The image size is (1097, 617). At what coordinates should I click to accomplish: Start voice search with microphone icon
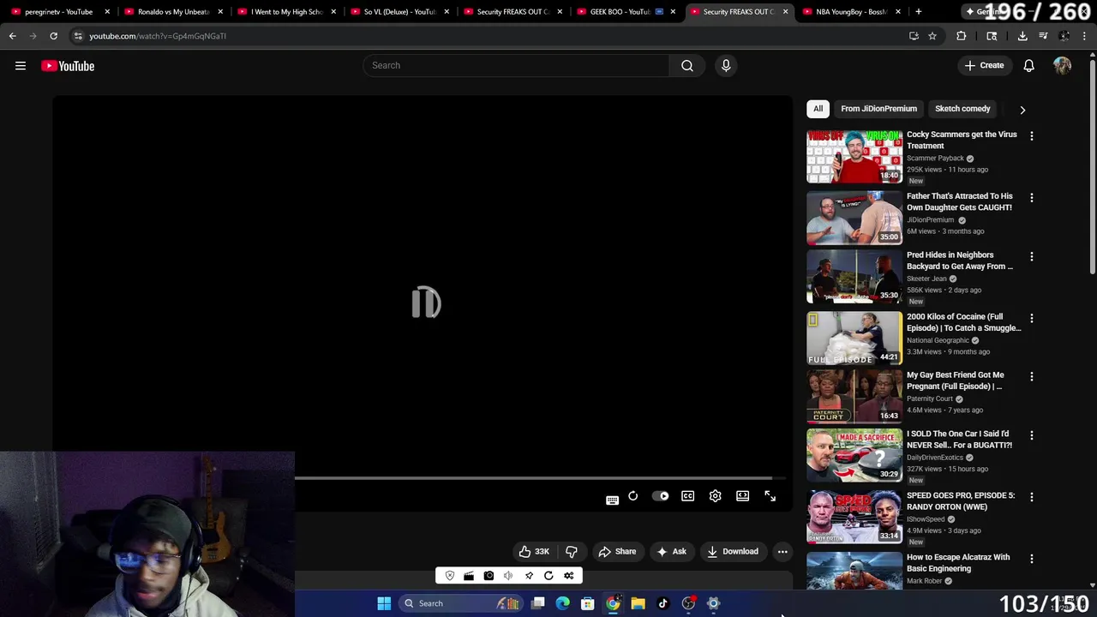[726, 66]
